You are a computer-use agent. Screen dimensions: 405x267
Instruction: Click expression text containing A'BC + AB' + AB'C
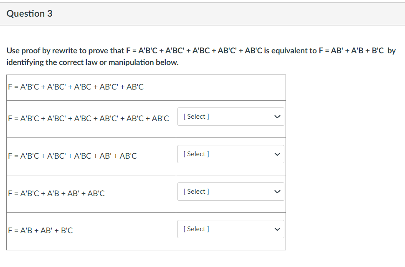(73, 156)
